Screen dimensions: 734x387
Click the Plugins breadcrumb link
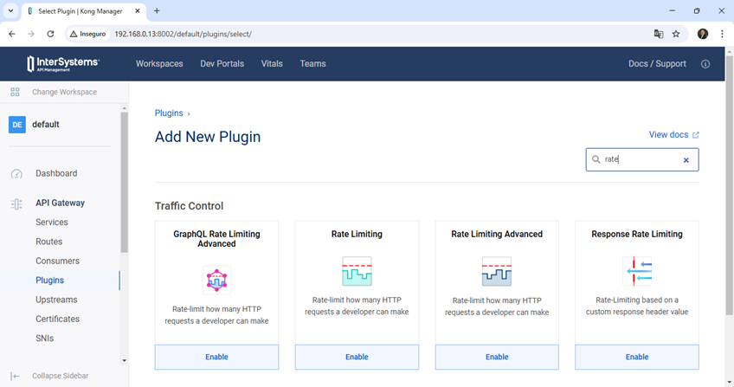pyautogui.click(x=169, y=113)
